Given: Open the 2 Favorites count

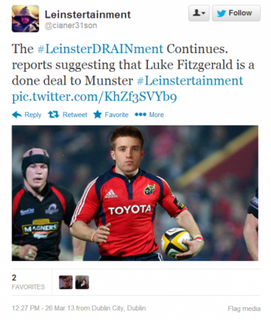Looking at the screenshot, I should point(28,282).
